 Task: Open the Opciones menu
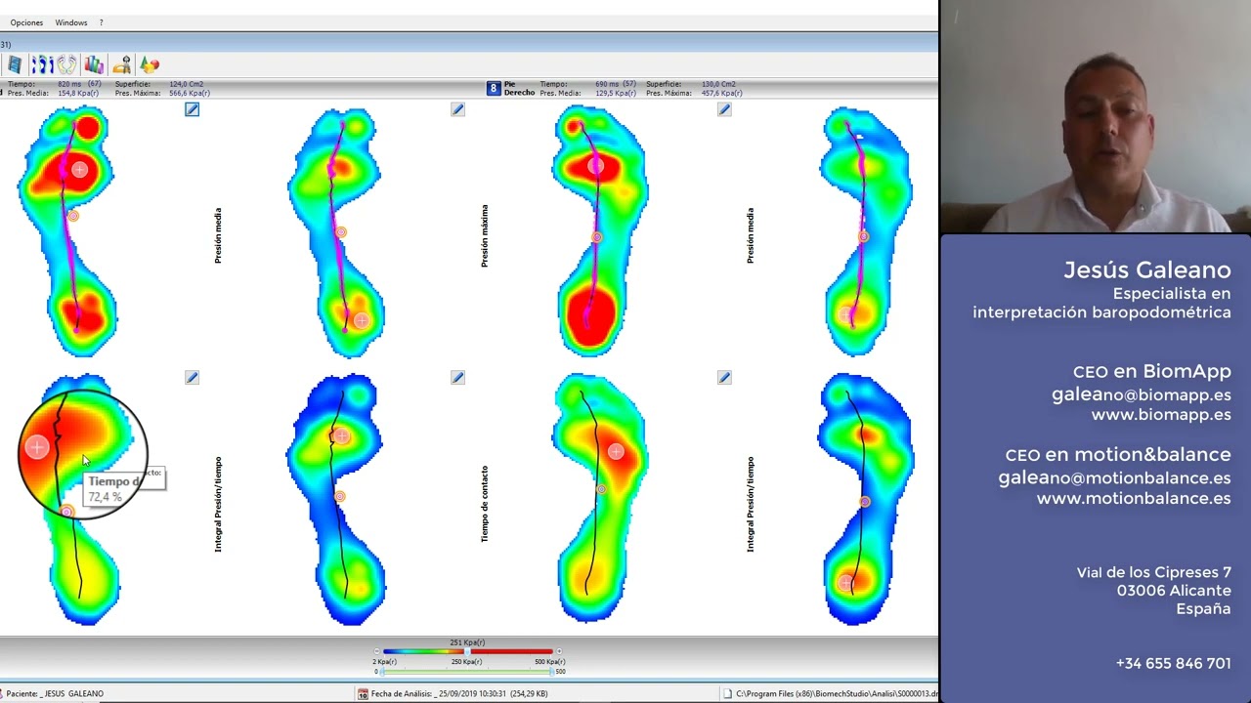coord(26,22)
